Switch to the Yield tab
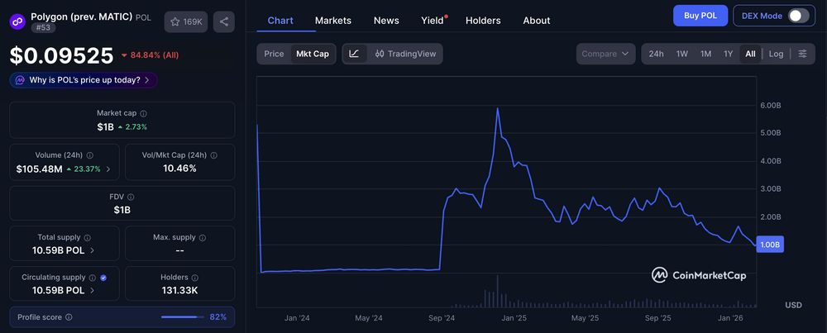 433,21
